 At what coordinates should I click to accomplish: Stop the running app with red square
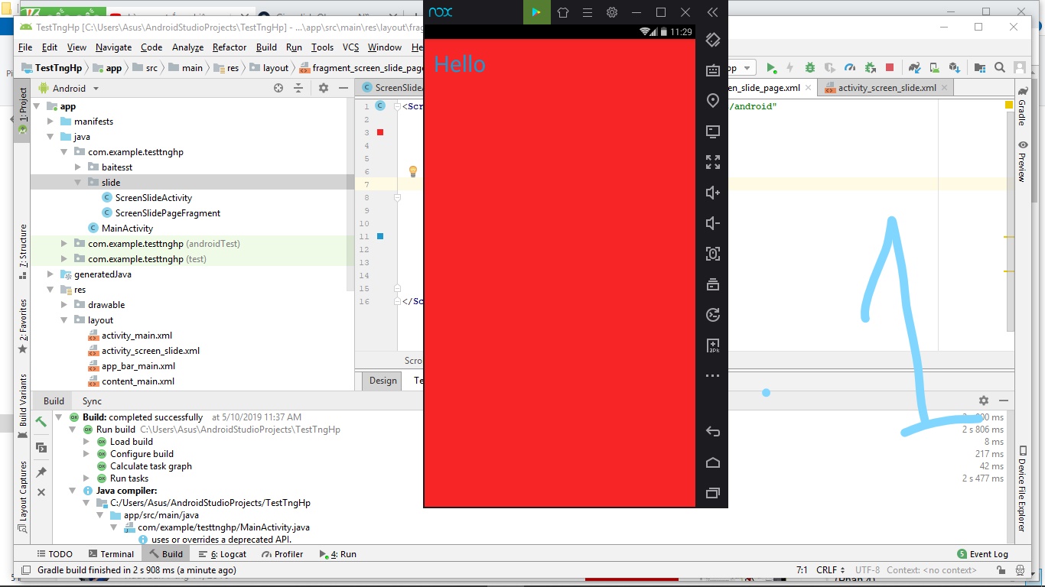point(890,68)
